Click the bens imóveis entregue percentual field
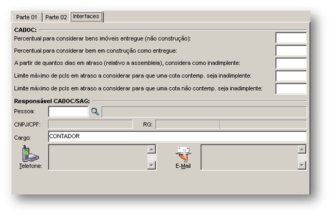This screenshot has height=216, width=332. pyautogui.click(x=291, y=38)
